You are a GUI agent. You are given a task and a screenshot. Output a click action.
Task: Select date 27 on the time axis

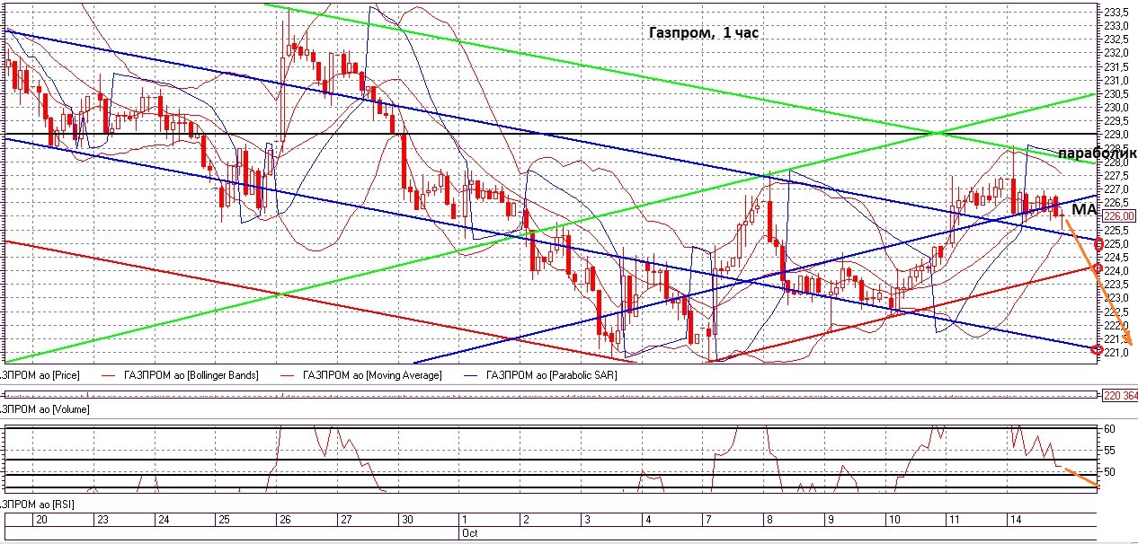346,520
